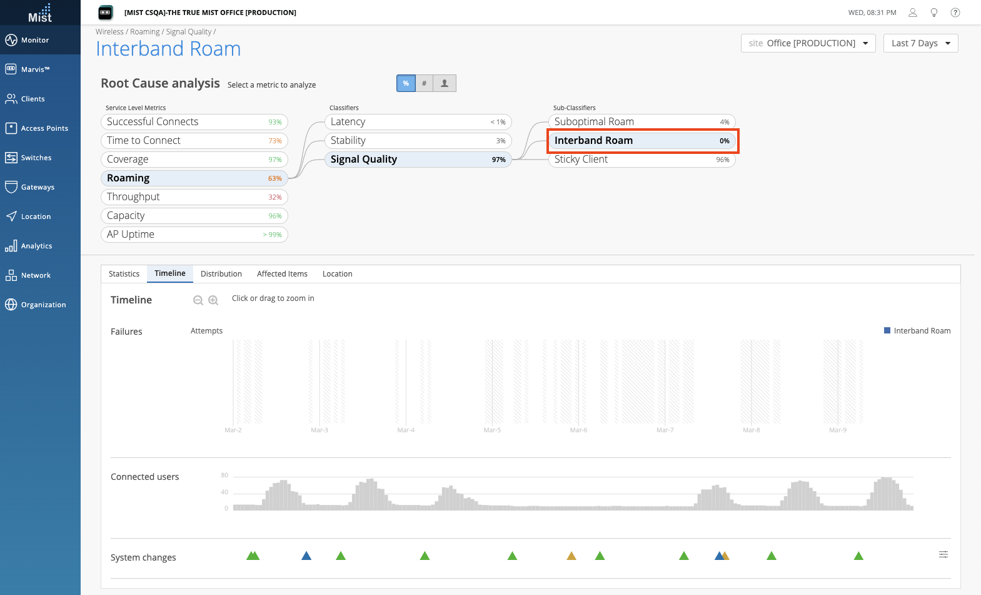
Task: Open the Affected Items tab
Action: (282, 274)
